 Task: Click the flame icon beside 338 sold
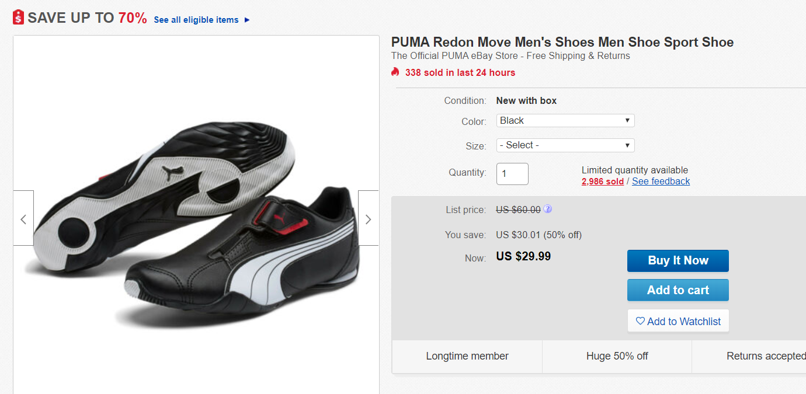(395, 72)
